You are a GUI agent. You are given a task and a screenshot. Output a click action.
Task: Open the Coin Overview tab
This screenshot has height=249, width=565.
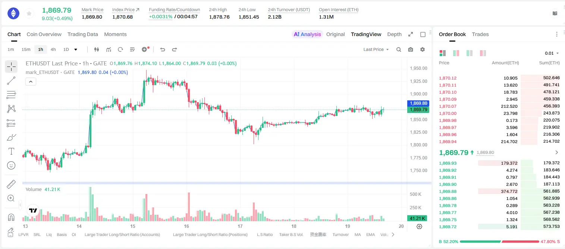click(44, 34)
